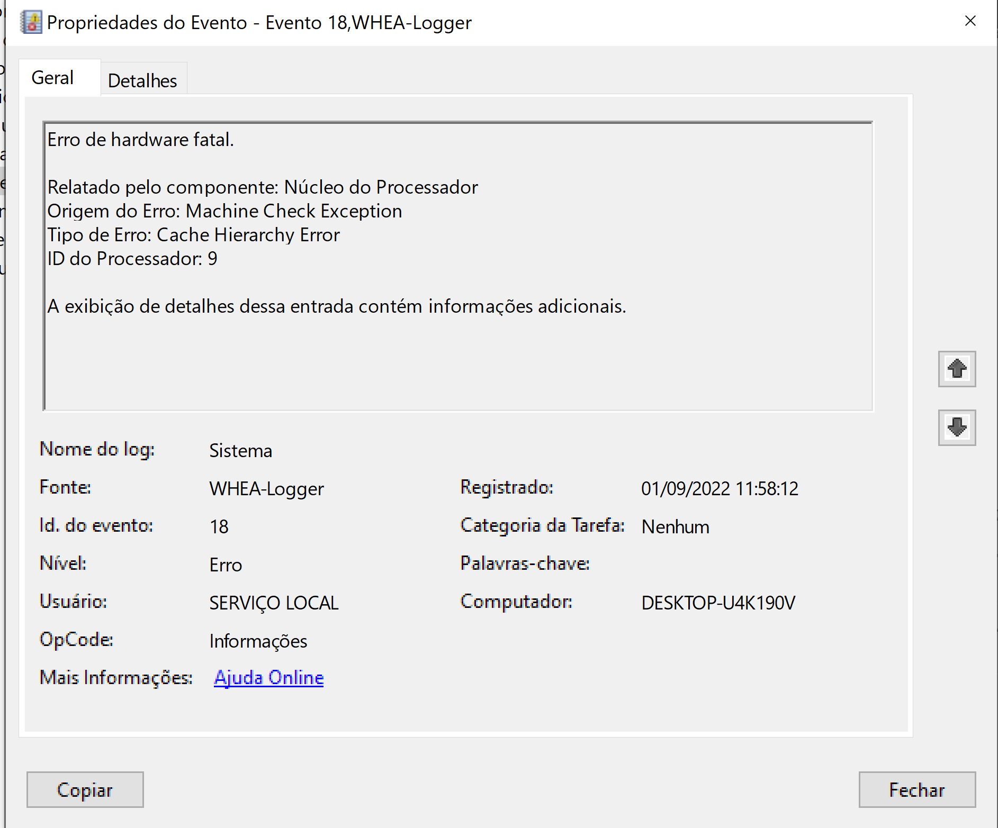Image resolution: width=998 pixels, height=828 pixels.
Task: Open the Ajuda Online link
Action: pos(268,677)
